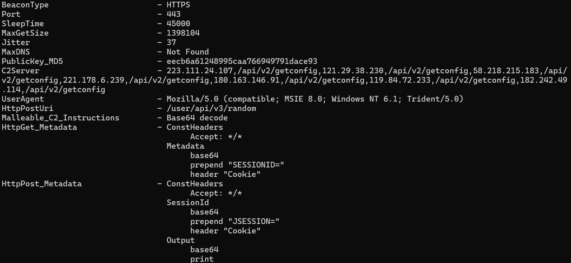This screenshot has height=263, width=571.
Task: Select the /user/api/v3/random URI text
Action: (x=211, y=109)
